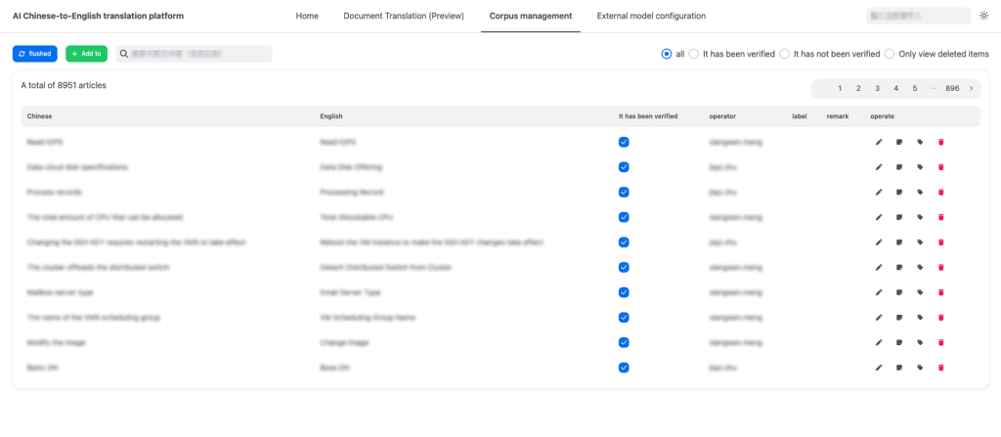Viewport: 1001px width, 437px height.
Task: Click tag icon in Data cloud disk specifications row
Action: 920,167
